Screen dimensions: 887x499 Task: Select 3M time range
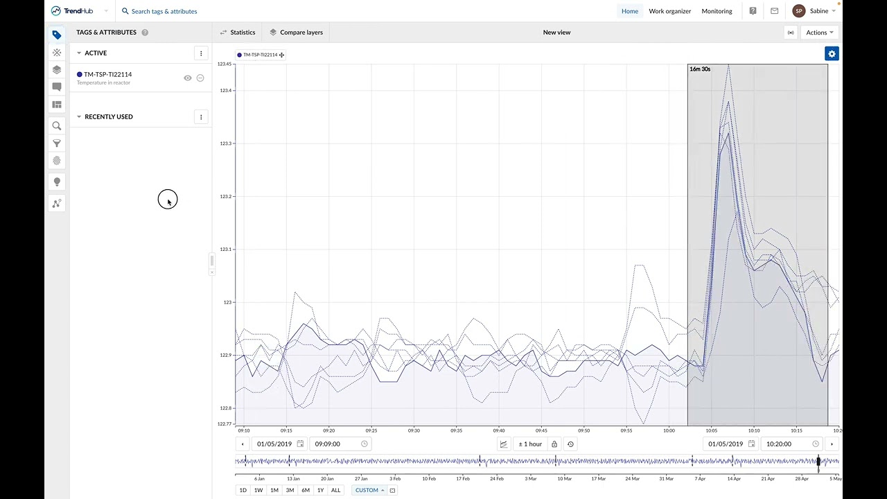click(x=290, y=490)
